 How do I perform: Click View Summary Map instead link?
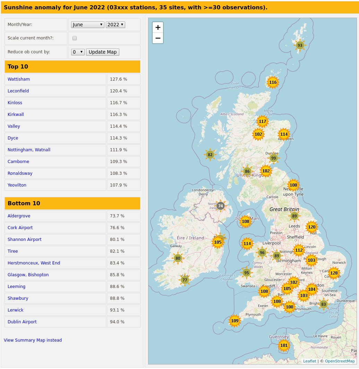[x=33, y=340]
